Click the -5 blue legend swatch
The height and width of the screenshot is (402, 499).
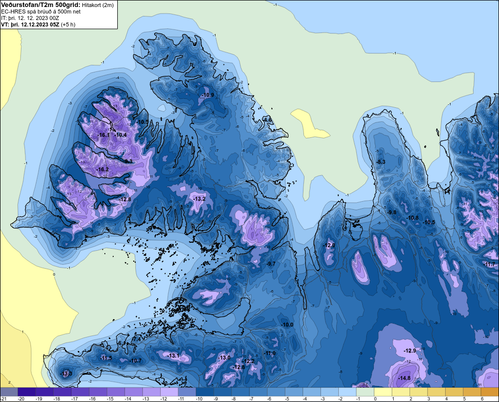point(294,392)
